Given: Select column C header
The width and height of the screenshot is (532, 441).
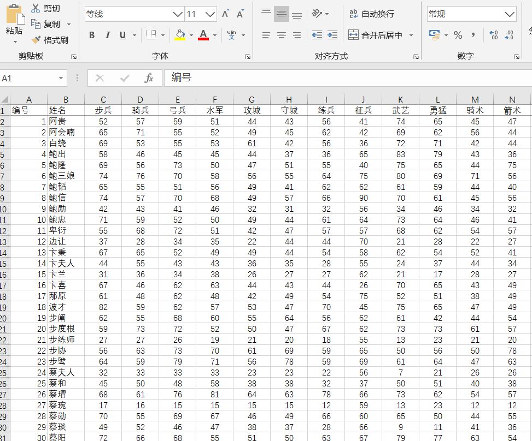Looking at the screenshot, I should click(103, 99).
